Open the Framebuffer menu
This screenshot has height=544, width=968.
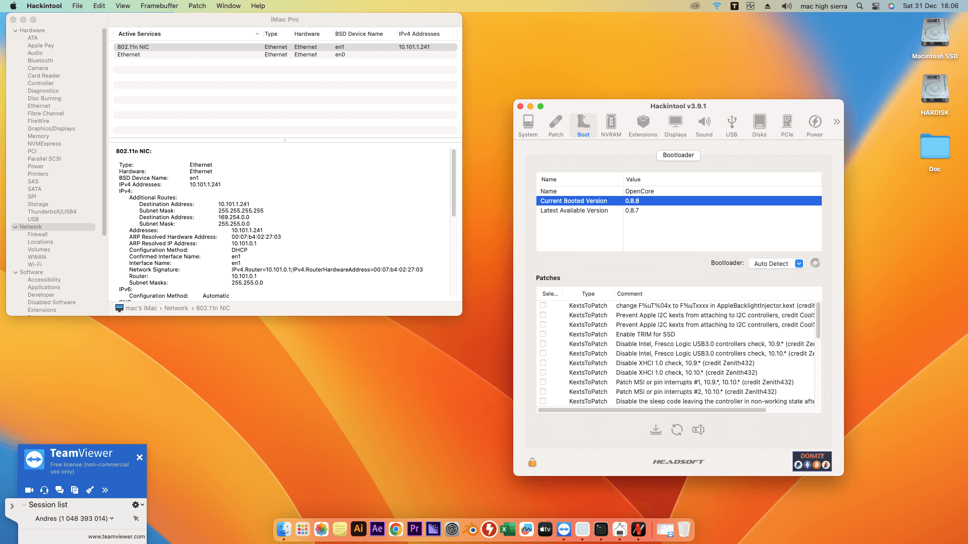pos(159,6)
